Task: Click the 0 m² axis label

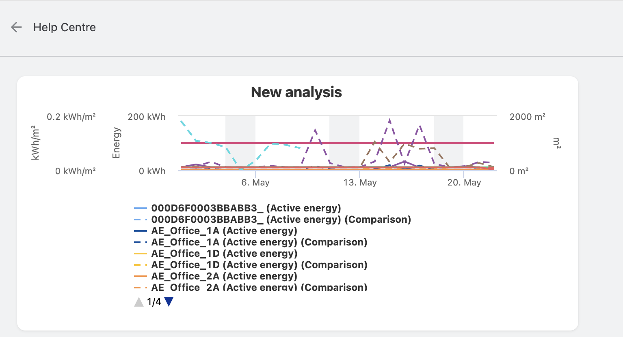Action: pyautogui.click(x=519, y=171)
